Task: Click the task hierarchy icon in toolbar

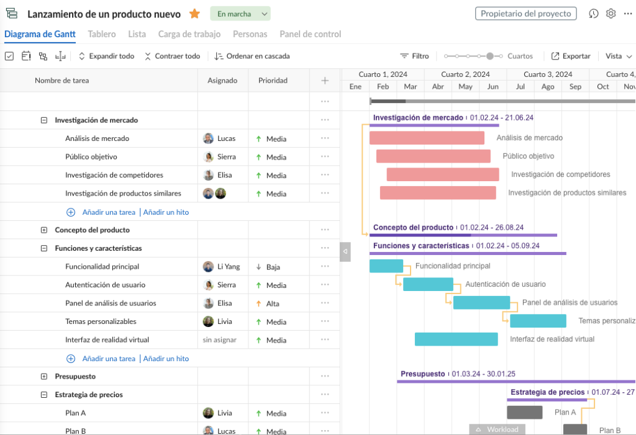Action: 43,56
